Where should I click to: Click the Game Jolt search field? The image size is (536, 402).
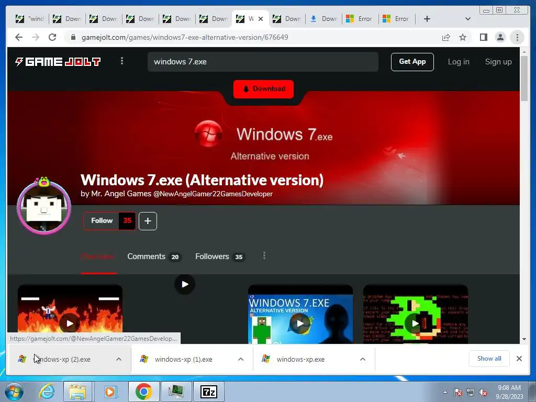point(263,62)
